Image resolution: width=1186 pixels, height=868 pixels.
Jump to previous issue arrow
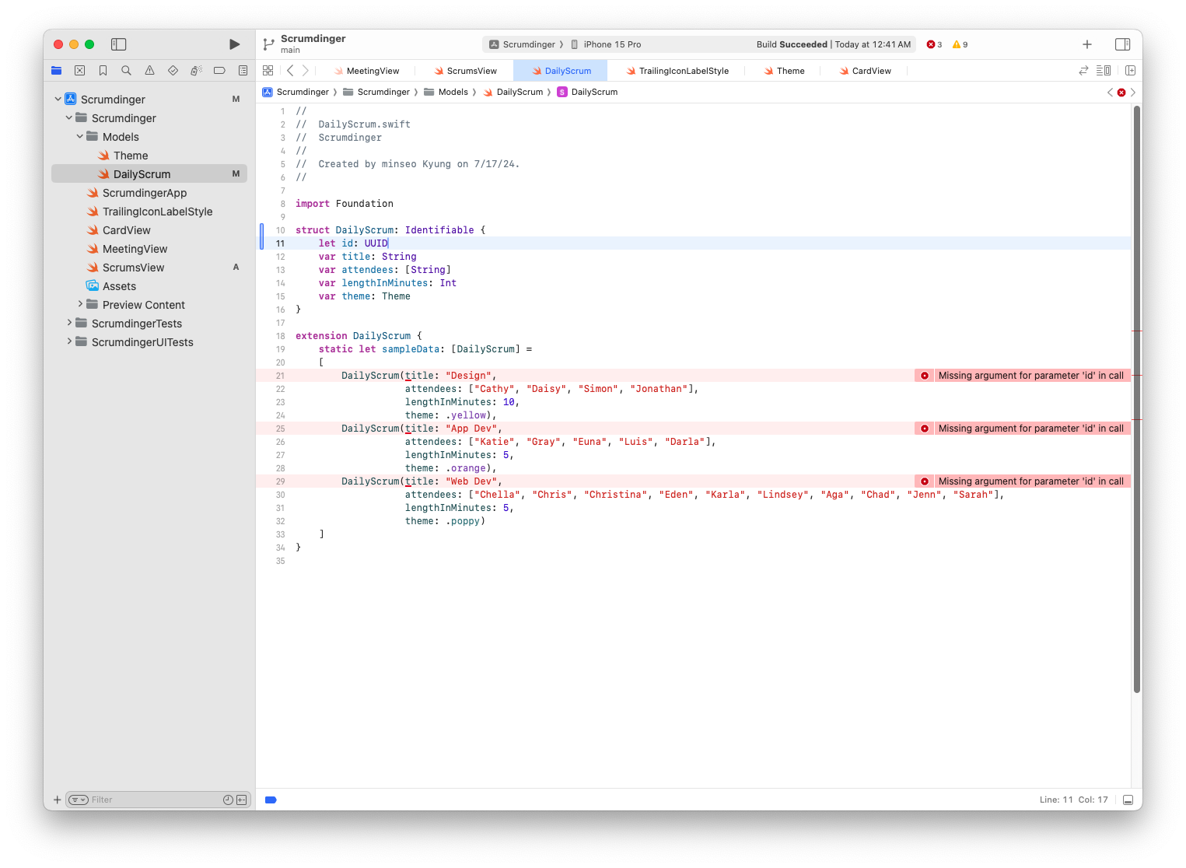point(1110,93)
